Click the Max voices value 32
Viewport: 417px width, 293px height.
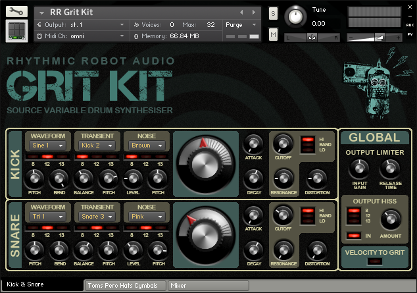(x=210, y=25)
